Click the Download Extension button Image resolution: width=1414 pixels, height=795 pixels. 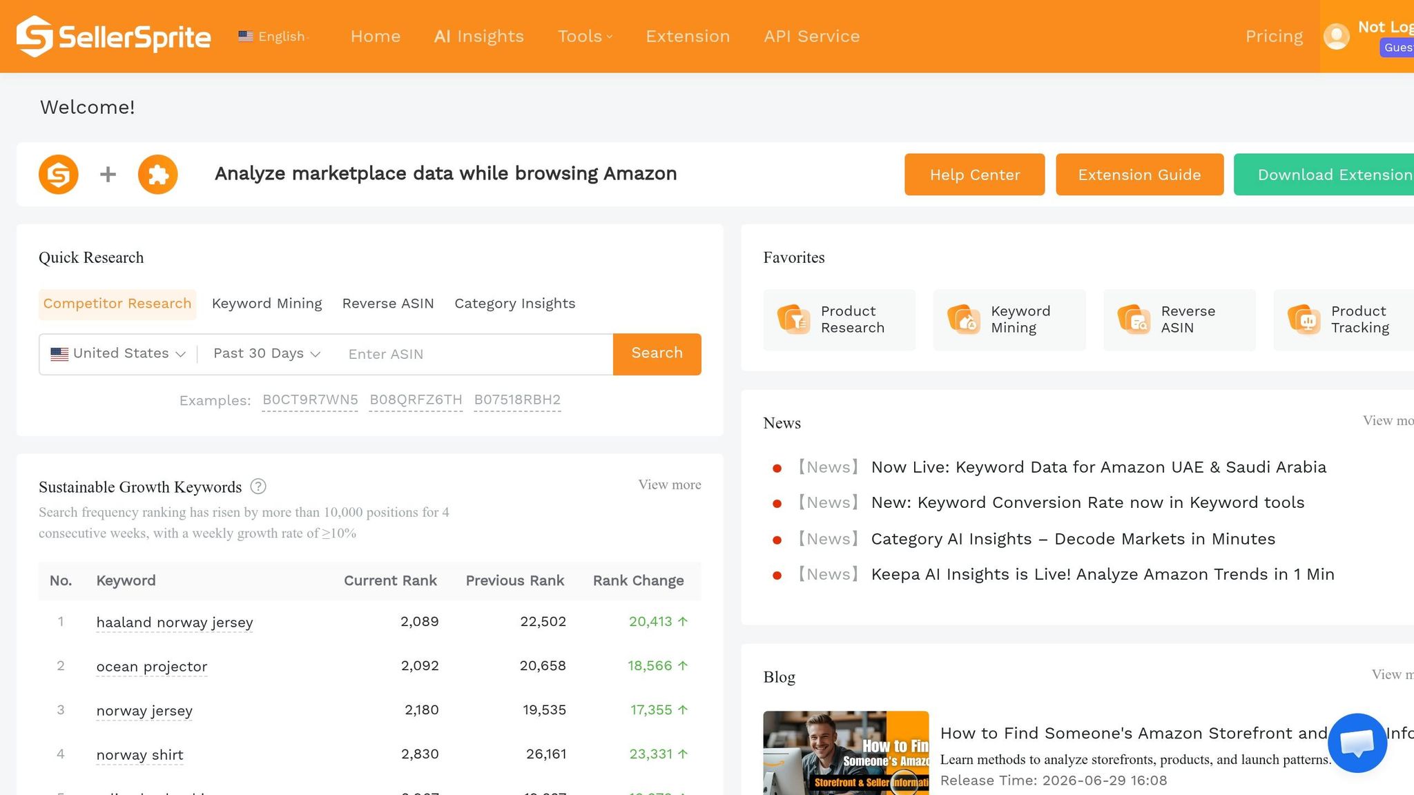point(1324,175)
